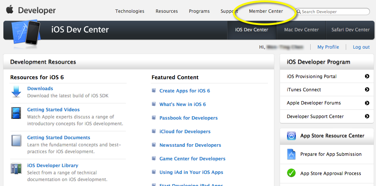Click the arrow icon next to Apple Developer Forums

click(367, 103)
